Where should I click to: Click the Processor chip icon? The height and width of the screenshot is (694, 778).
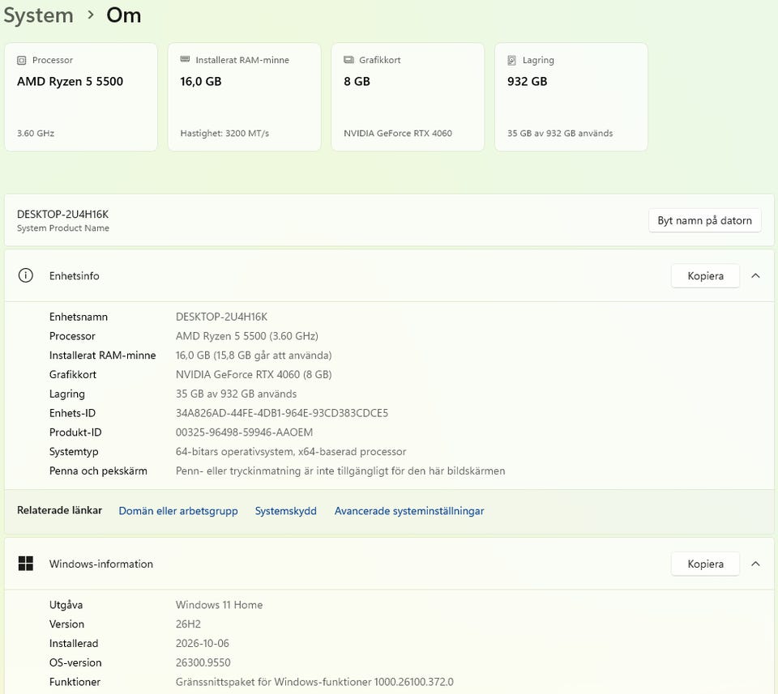(x=21, y=61)
